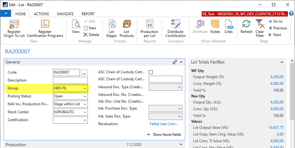Collapse the Lot Totals FactBox
The height and width of the screenshot is (148, 295).
(282, 62)
